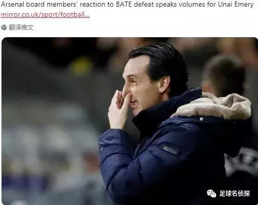
Task: Click the silver snap button on jacket hood
Action: pos(201,119)
